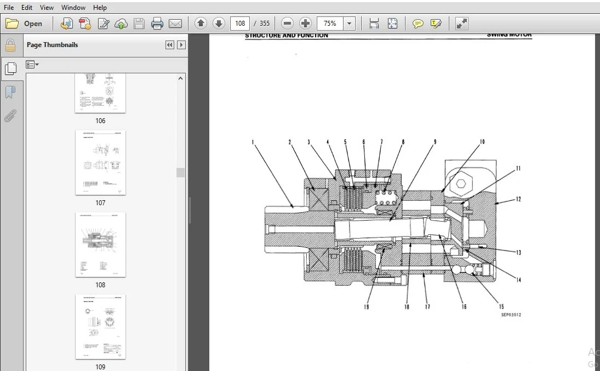Click the create PDF from file icon
The image size is (600, 371).
tap(67, 24)
